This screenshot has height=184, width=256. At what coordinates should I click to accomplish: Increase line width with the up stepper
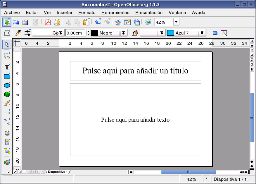tap(88, 31)
